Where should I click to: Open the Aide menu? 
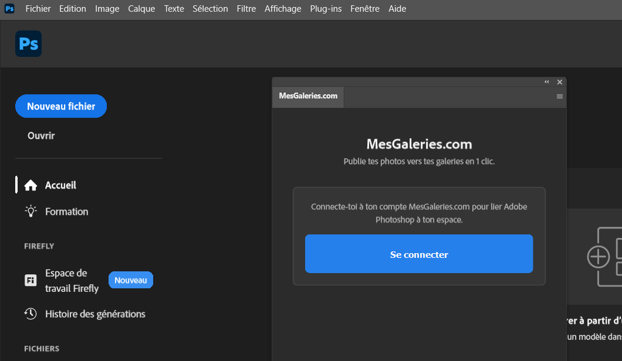tap(397, 9)
